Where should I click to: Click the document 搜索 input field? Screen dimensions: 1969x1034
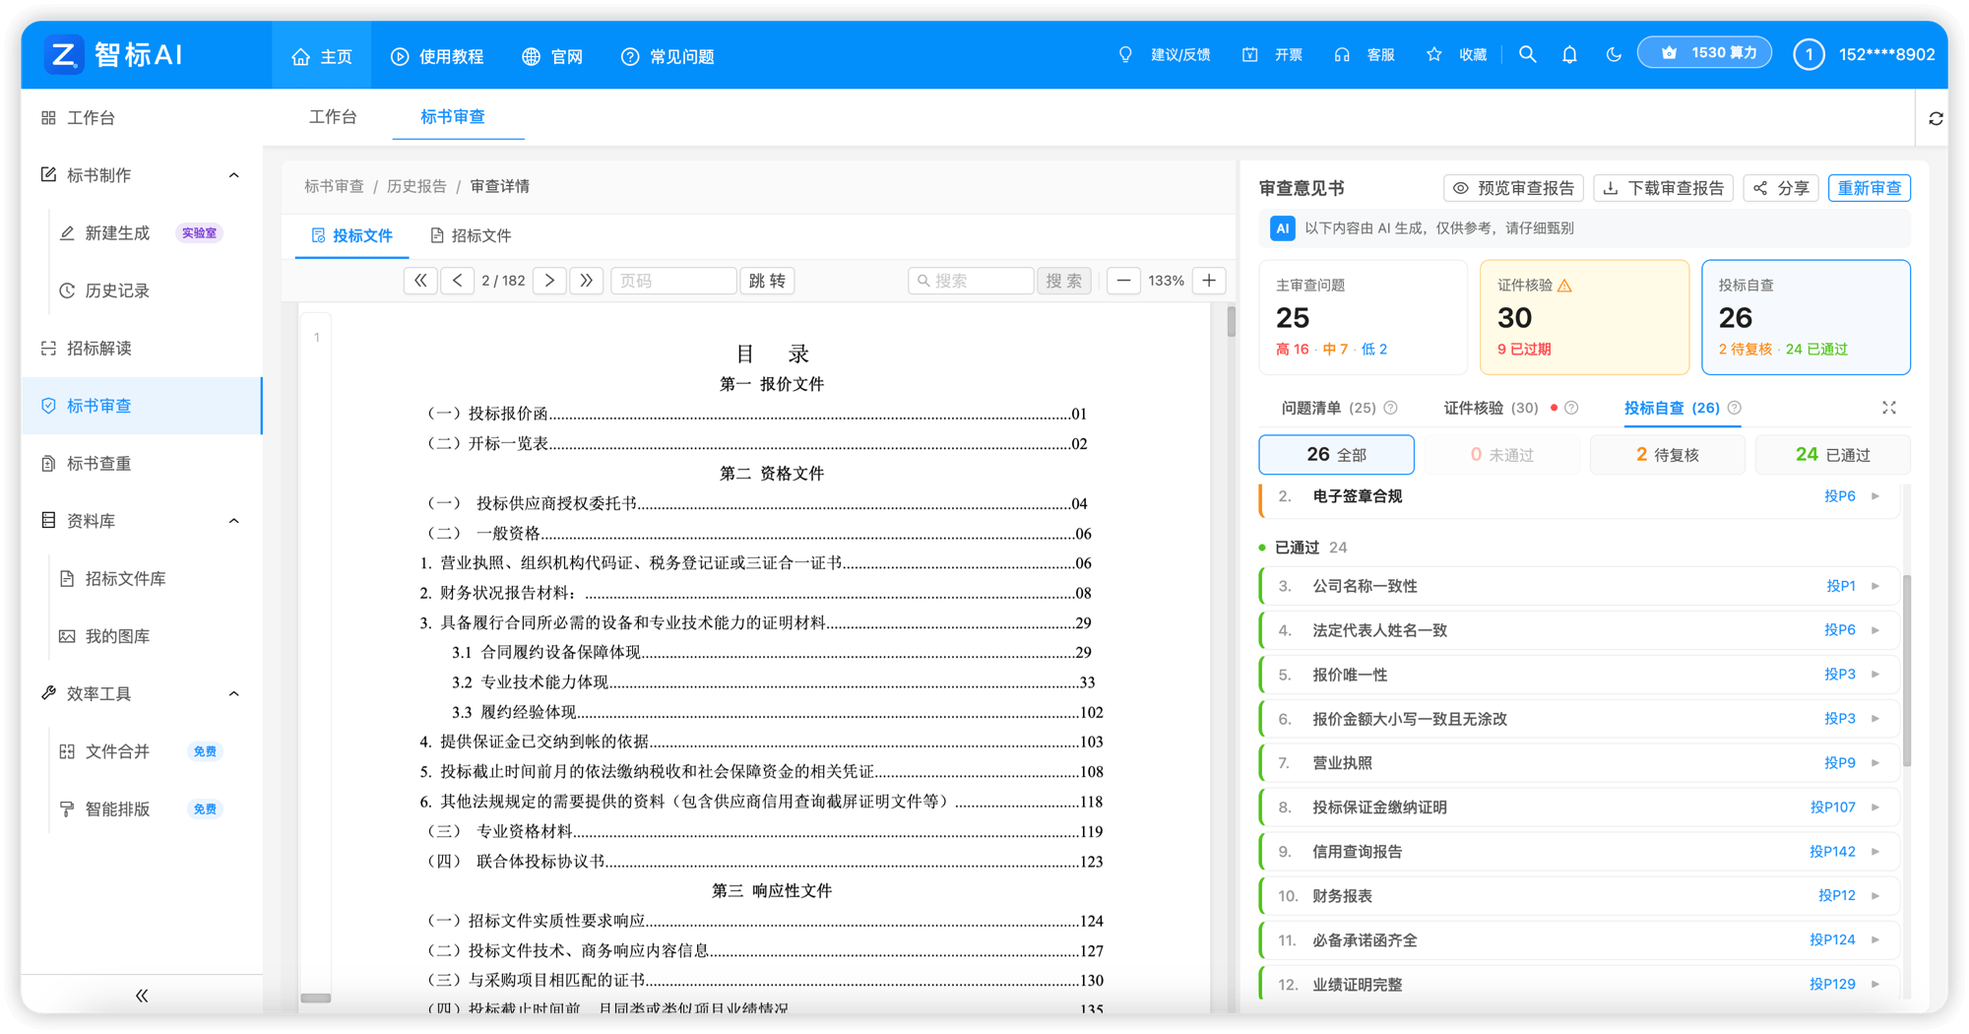coord(971,281)
